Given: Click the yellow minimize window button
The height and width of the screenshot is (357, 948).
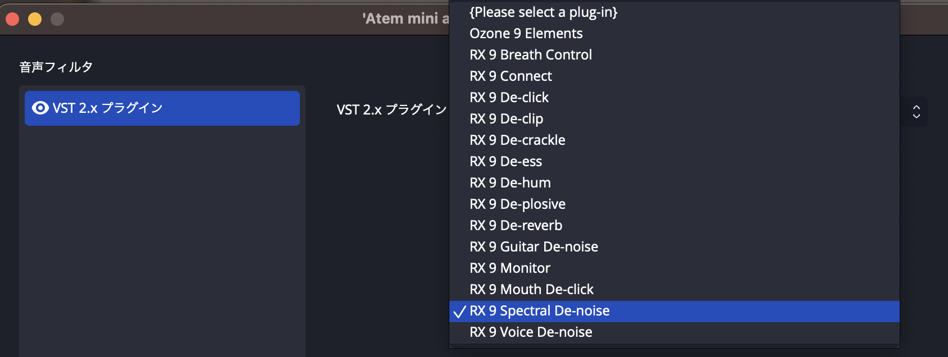Looking at the screenshot, I should pyautogui.click(x=35, y=19).
